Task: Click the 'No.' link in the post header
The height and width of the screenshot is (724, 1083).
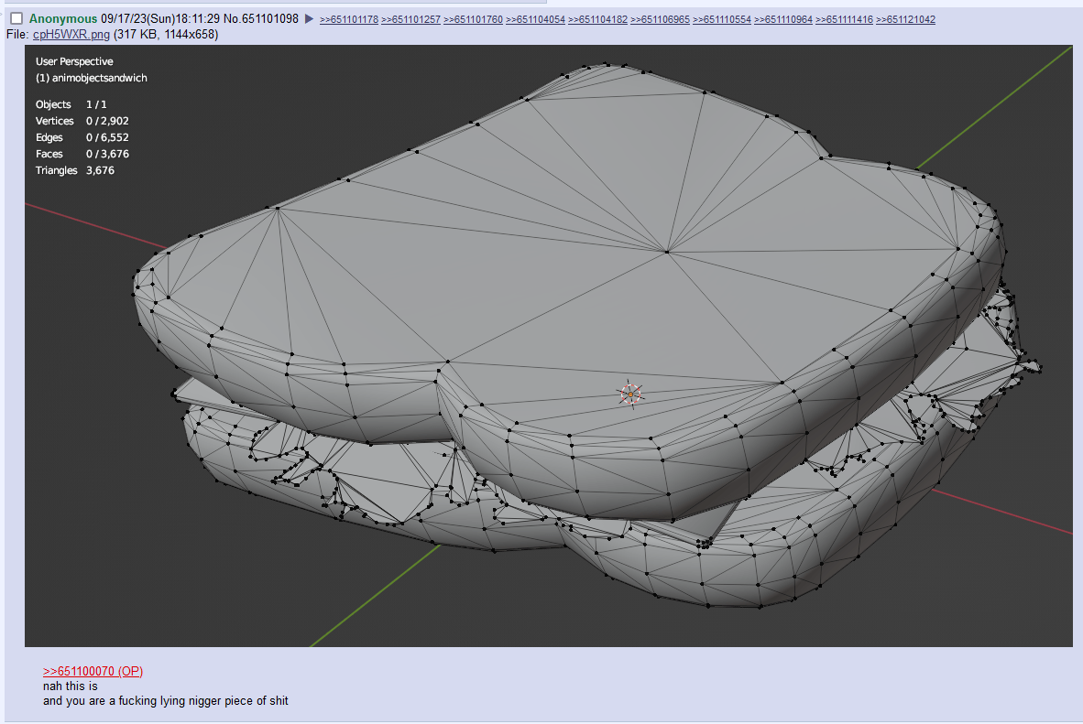Action: [x=232, y=19]
